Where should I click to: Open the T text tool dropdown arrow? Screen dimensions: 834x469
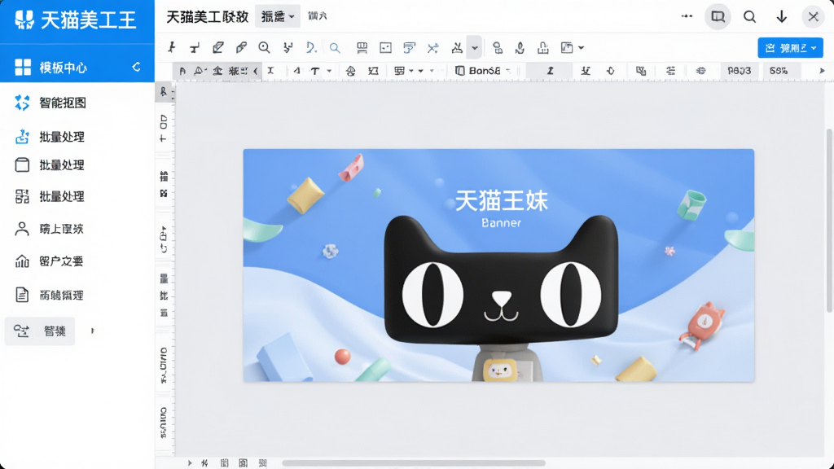click(x=329, y=71)
